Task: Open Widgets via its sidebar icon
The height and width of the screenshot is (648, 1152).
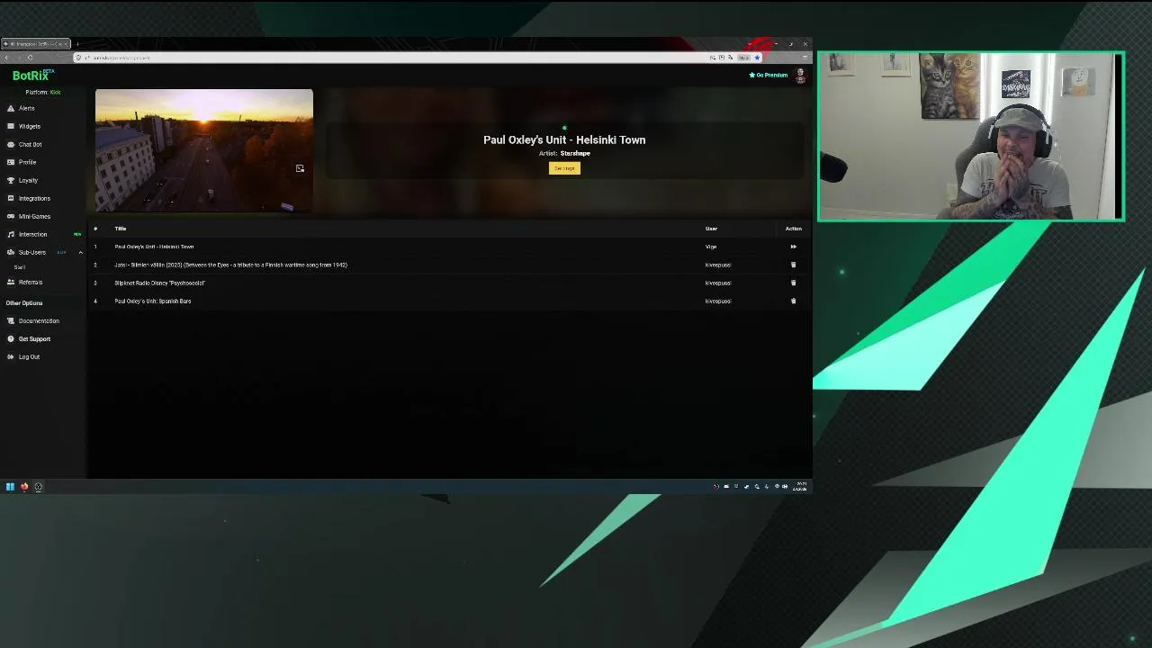Action: click(11, 126)
